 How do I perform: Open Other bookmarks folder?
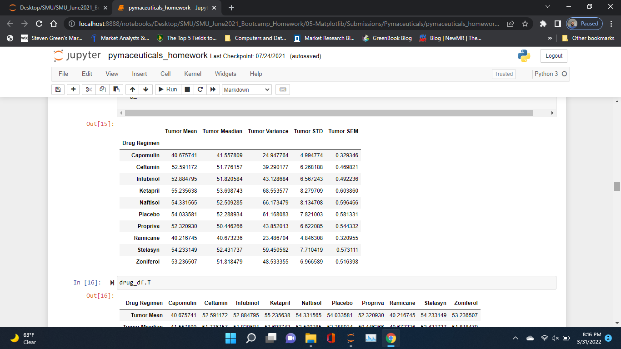[x=588, y=38]
